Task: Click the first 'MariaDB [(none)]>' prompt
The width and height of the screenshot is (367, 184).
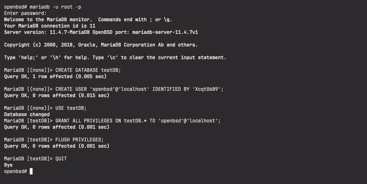Action: [28, 70]
